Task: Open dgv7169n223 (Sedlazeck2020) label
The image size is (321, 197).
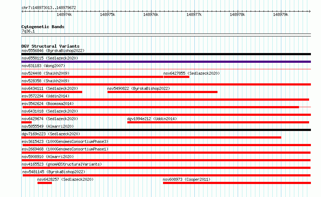Action: point(51,134)
